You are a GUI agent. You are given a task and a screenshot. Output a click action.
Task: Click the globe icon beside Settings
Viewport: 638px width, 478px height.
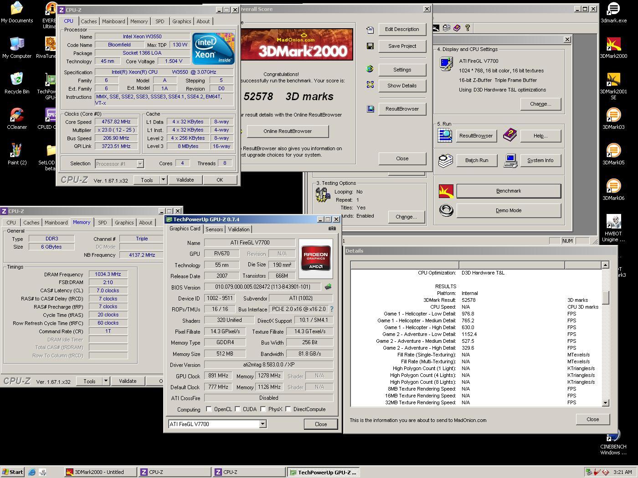click(370, 69)
